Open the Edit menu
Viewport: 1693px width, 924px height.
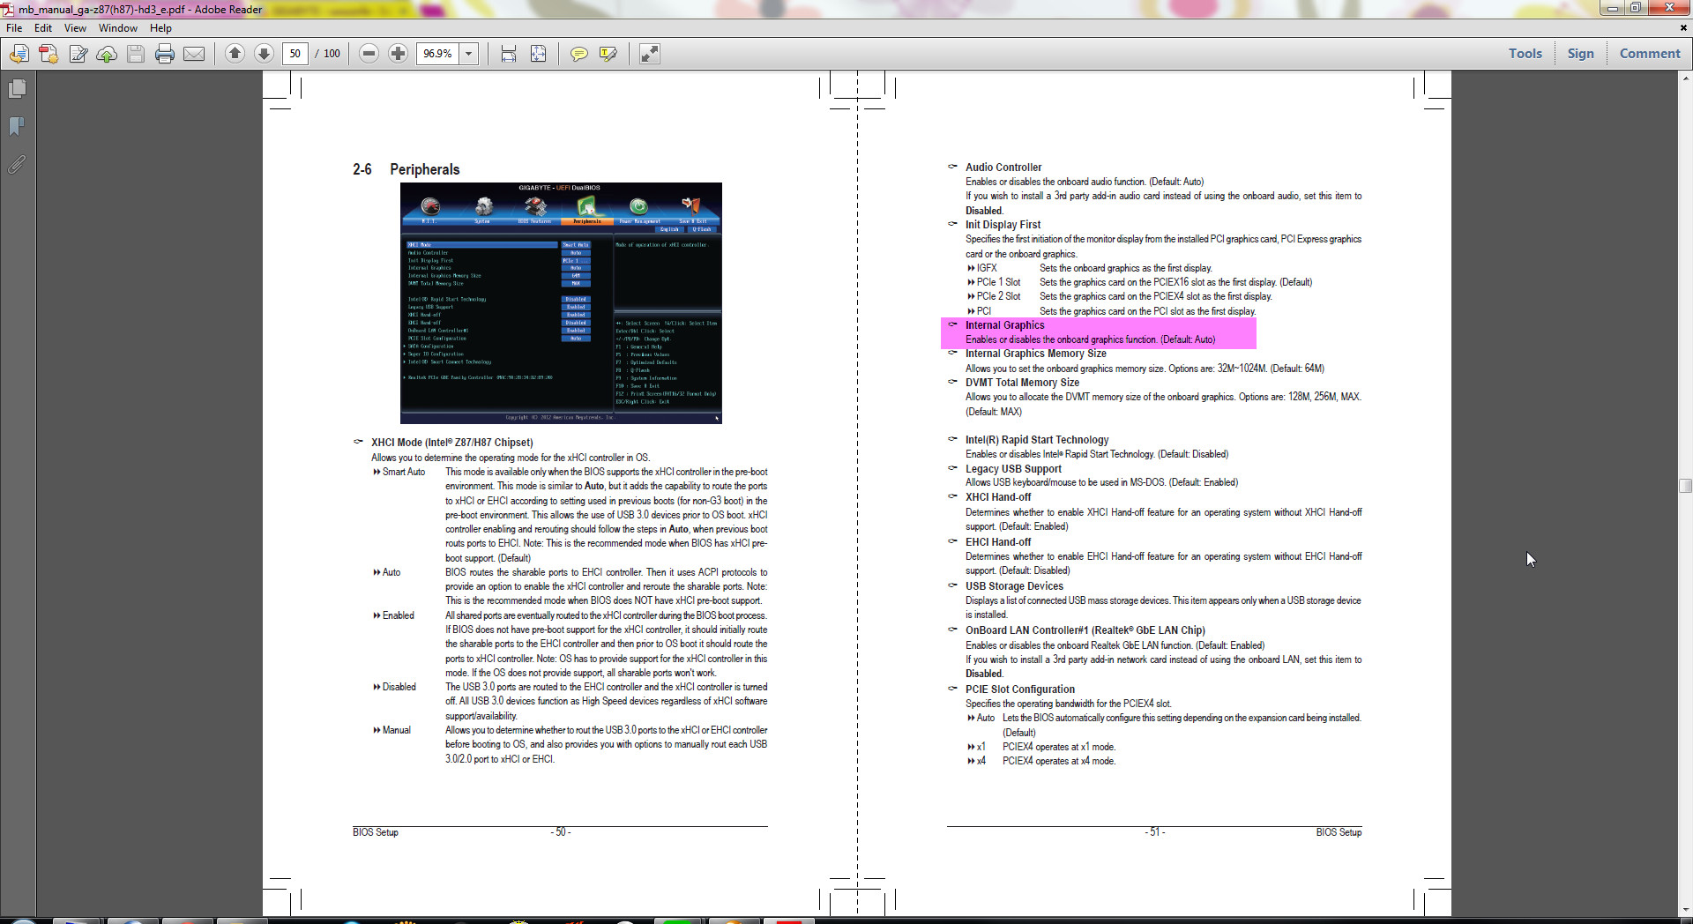pyautogui.click(x=43, y=28)
